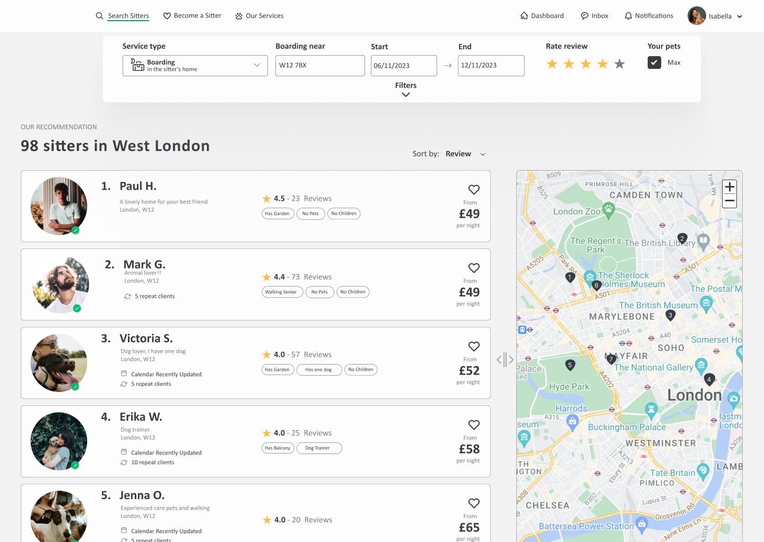Click the Dashboard home icon

(524, 16)
